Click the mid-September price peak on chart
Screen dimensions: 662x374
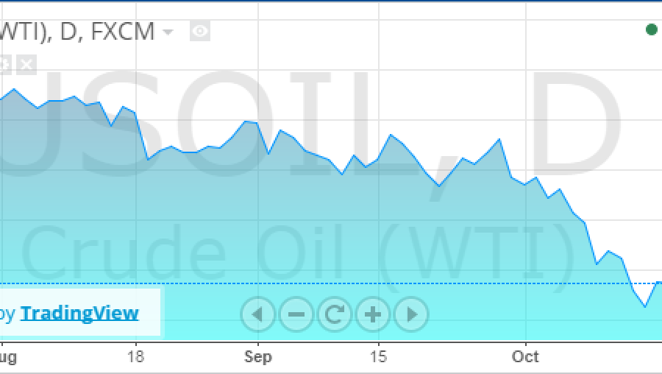pyautogui.click(x=391, y=135)
